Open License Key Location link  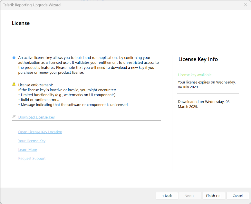point(40,132)
